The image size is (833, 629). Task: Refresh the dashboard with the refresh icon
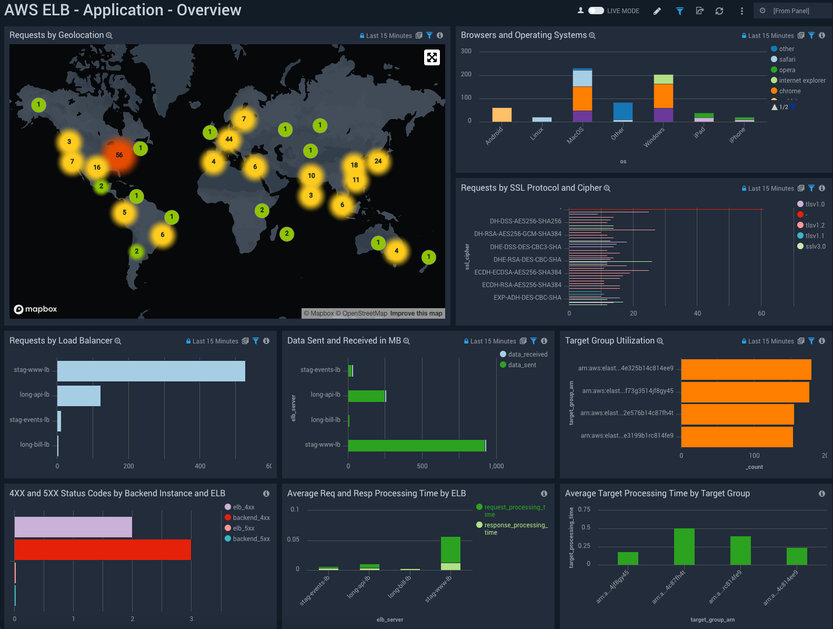[719, 11]
